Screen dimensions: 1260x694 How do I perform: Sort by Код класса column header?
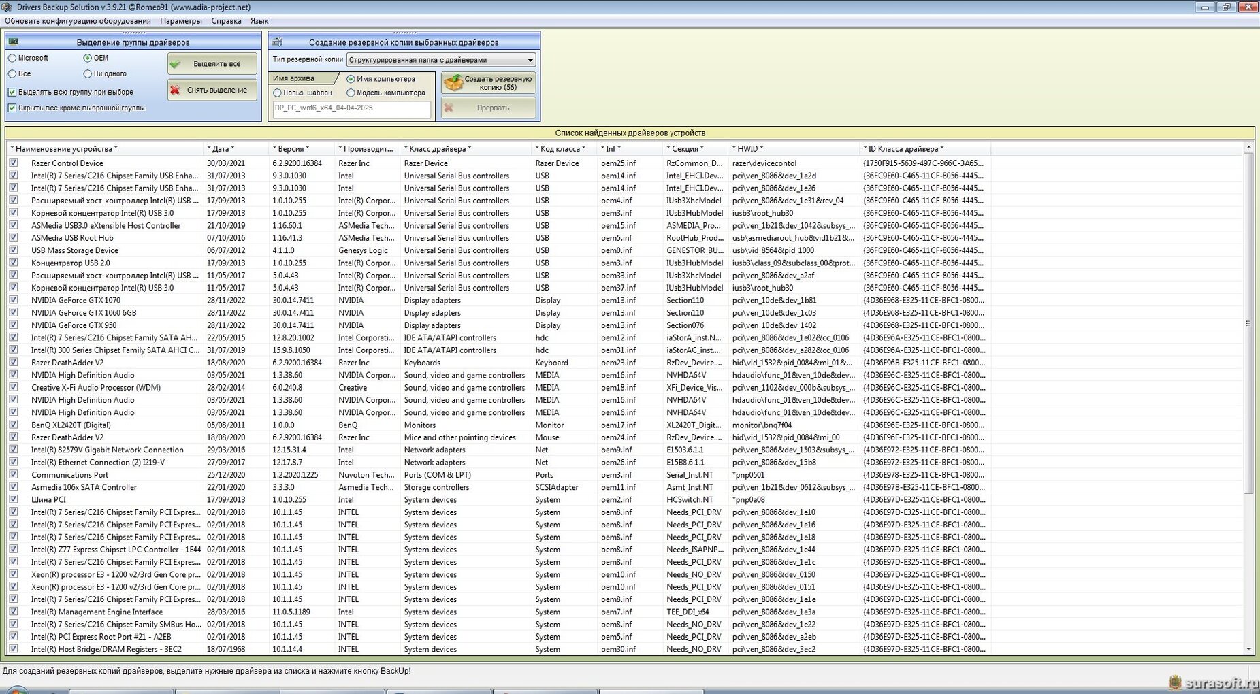pyautogui.click(x=565, y=149)
